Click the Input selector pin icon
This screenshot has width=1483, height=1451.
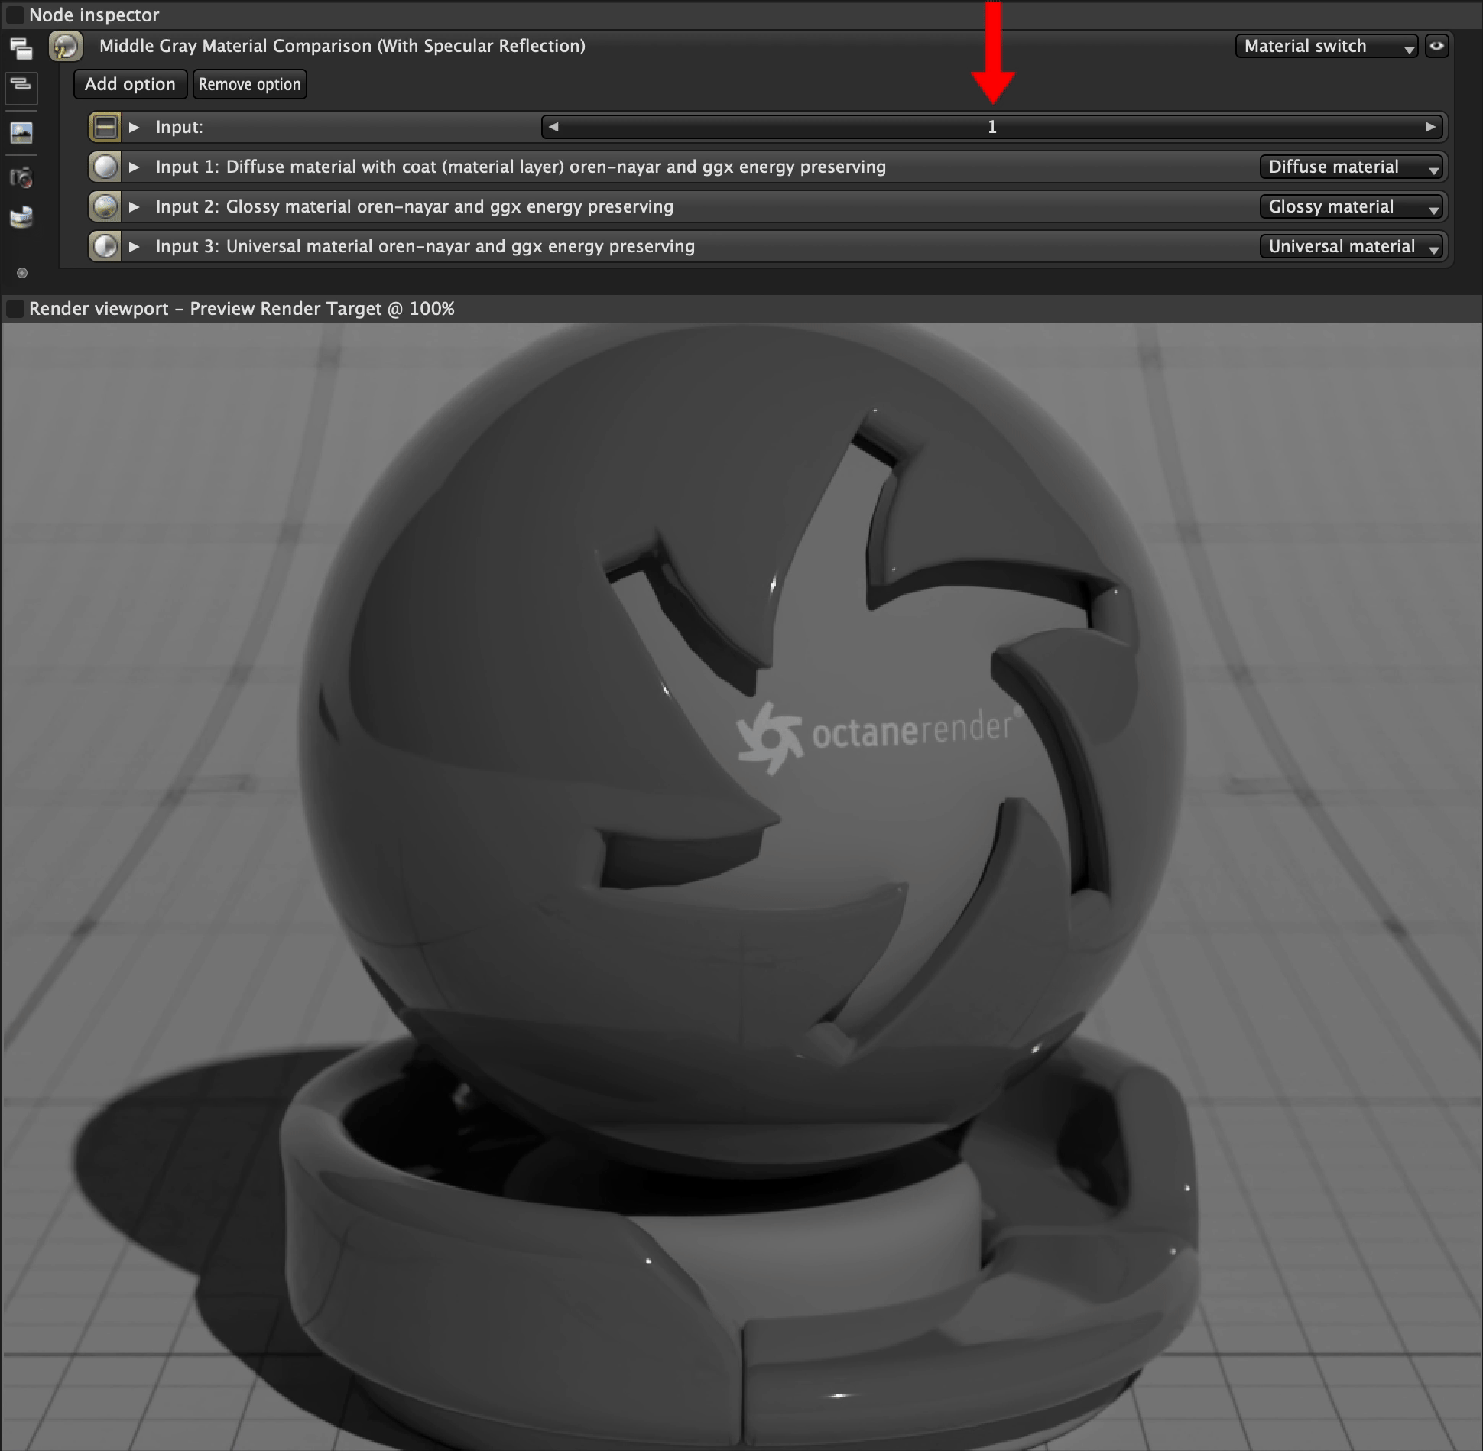click(105, 127)
